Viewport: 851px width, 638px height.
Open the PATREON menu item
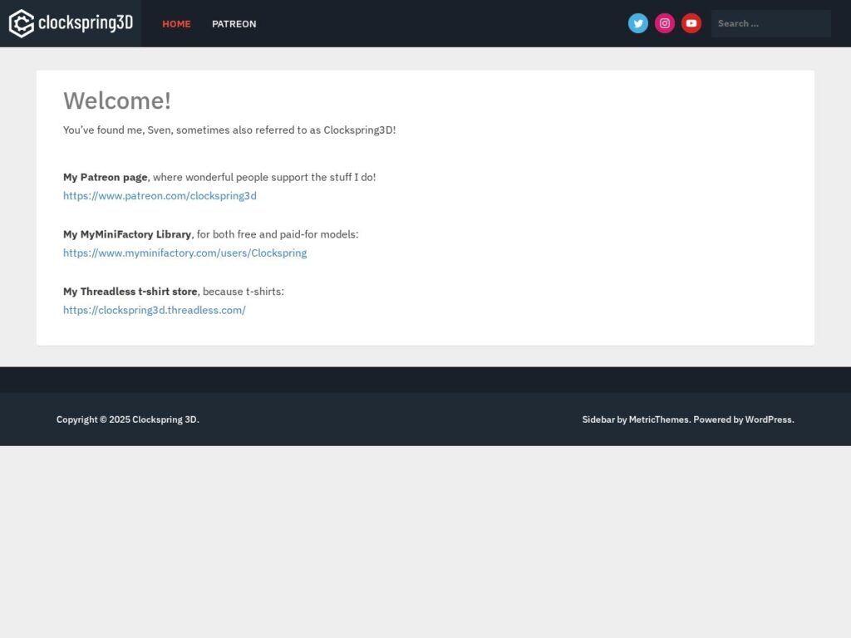234,24
